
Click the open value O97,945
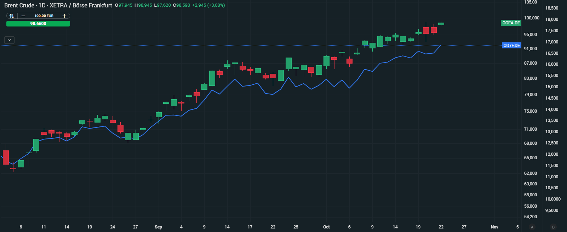click(x=124, y=5)
